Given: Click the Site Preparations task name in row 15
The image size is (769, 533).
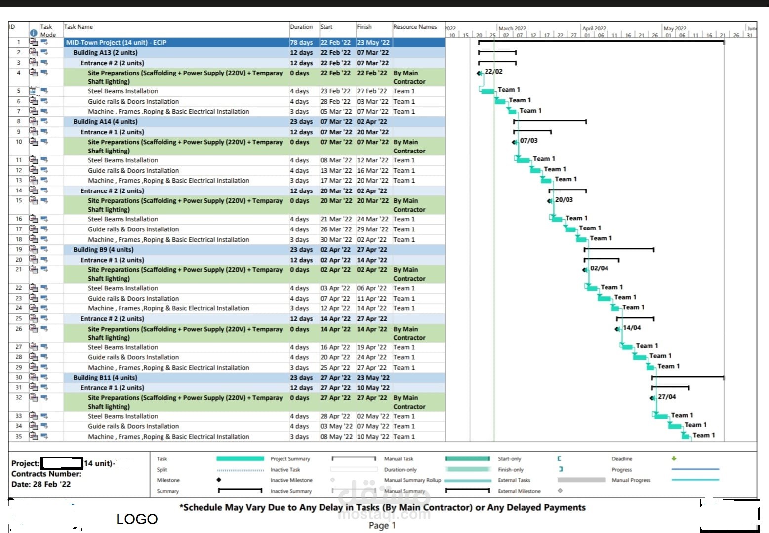Looking at the screenshot, I should [x=185, y=205].
